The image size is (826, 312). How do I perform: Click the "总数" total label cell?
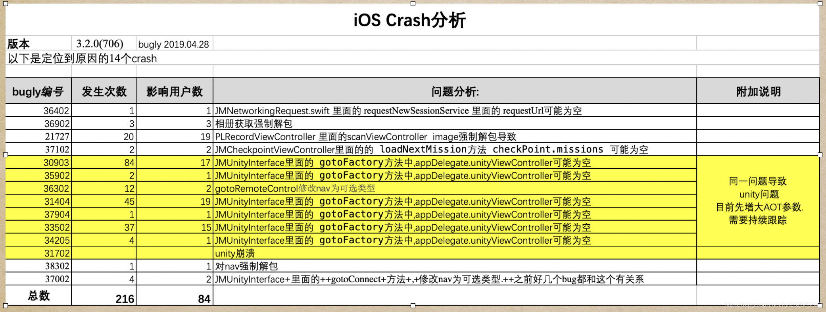click(x=38, y=295)
